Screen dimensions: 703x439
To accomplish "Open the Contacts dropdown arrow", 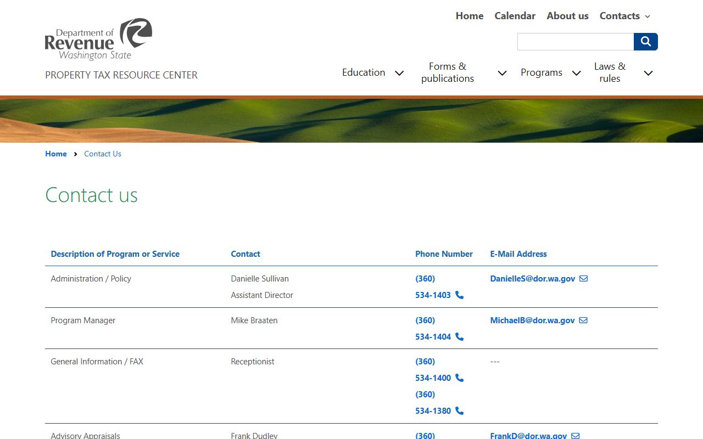I will click(648, 16).
